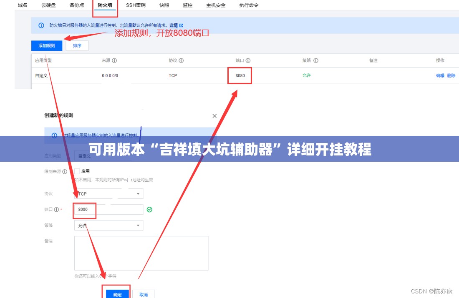The image size is (459, 298).
Task: Click the info icon beside 端口 column header
Action: point(248,60)
